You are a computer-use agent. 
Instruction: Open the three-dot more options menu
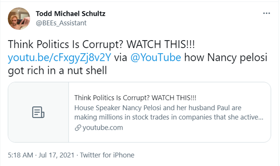(267, 13)
